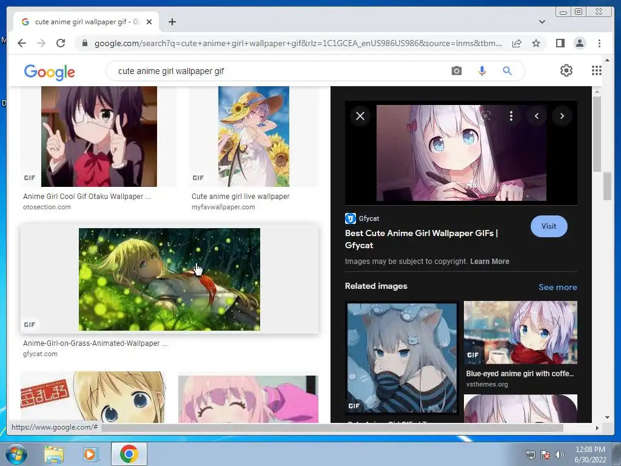
Task: Click the Google logo
Action: tap(50, 72)
